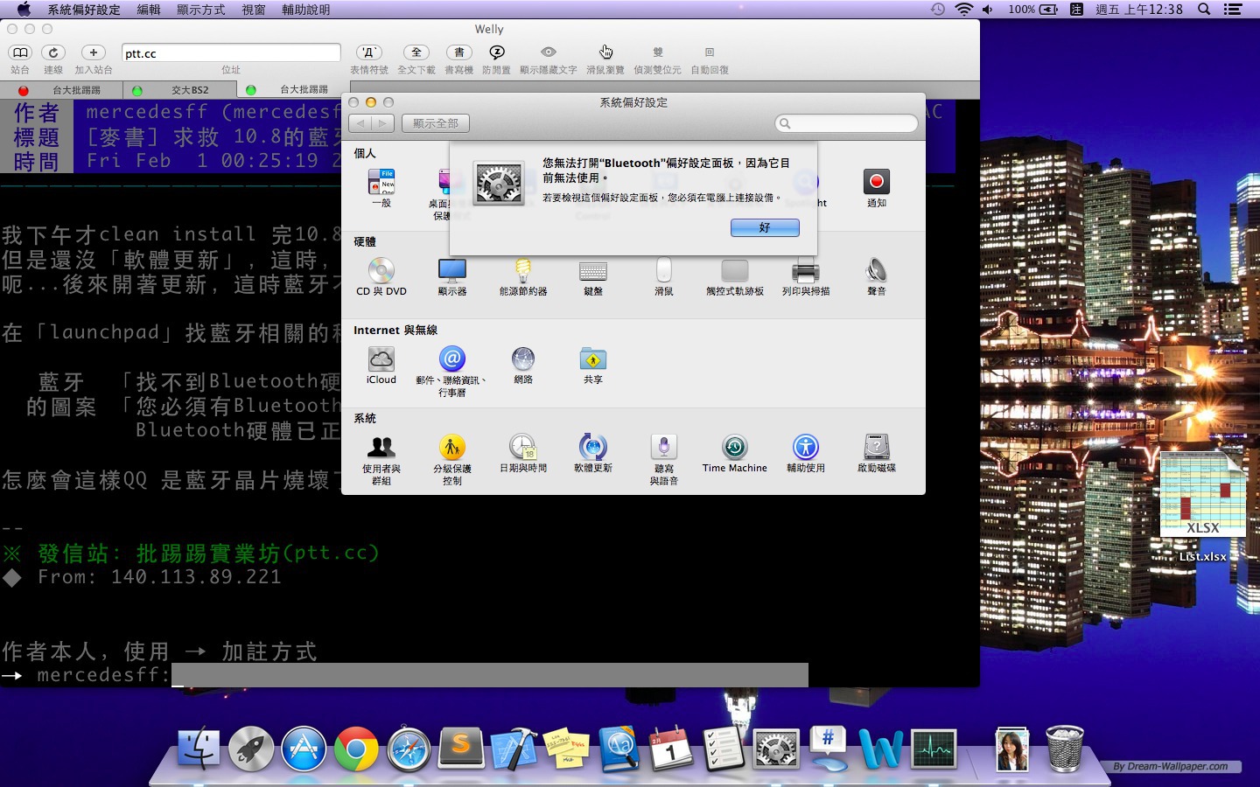Open the 日期與時間 Date & Time pane
The image size is (1260, 787).
point(523,453)
